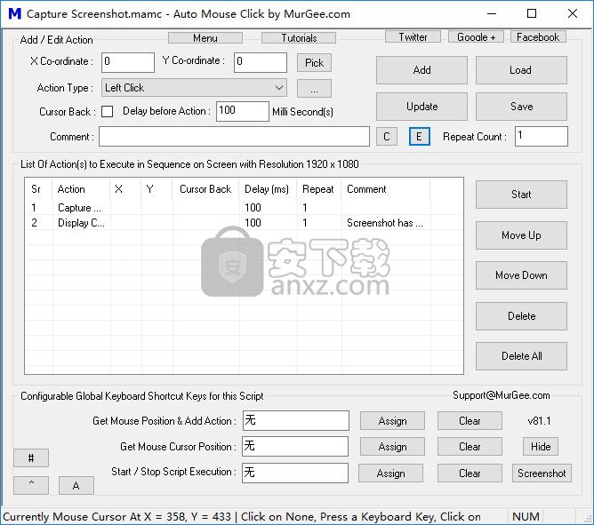
Task: Open the Facebook link button
Action: point(538,36)
